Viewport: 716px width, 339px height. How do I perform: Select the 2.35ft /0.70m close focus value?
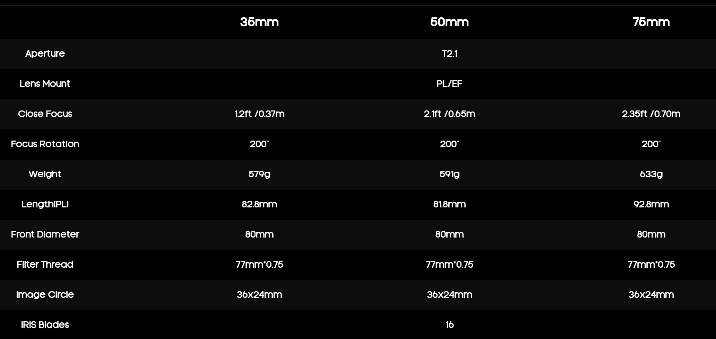[x=651, y=114]
